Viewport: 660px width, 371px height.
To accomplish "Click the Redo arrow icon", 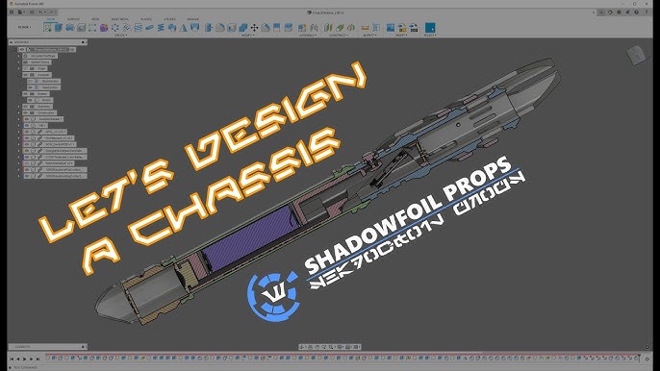I will coord(51,12).
